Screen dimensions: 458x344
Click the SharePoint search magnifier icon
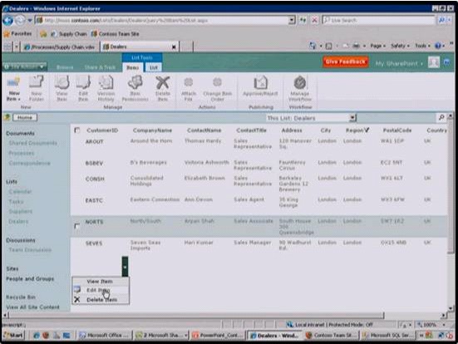coord(441,117)
